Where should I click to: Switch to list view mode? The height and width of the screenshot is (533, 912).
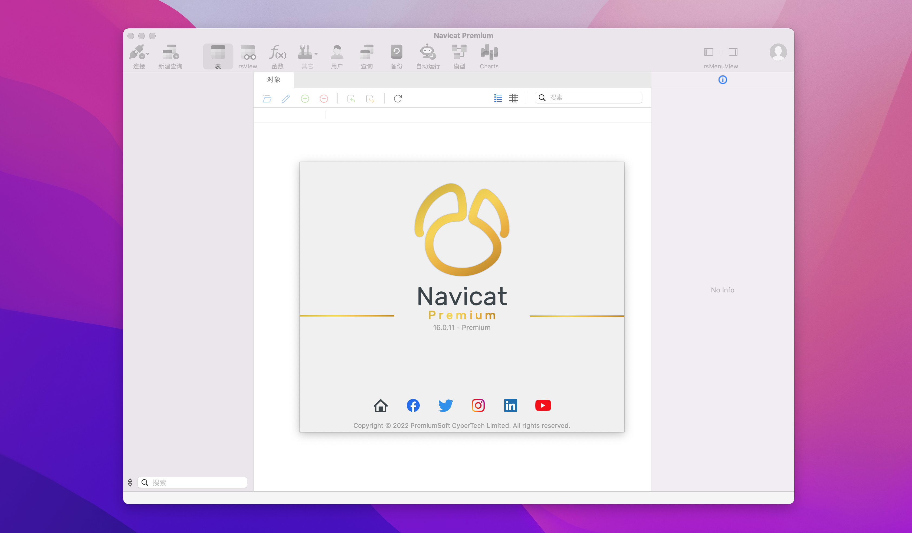click(498, 98)
